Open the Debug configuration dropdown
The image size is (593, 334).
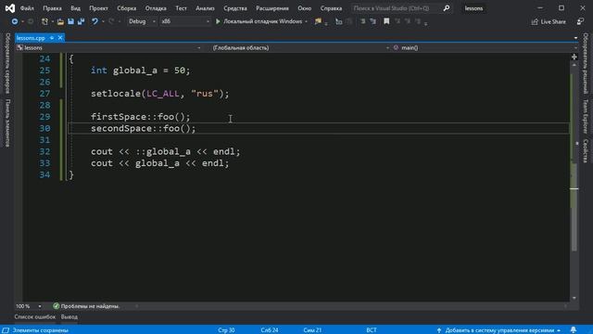pos(142,21)
